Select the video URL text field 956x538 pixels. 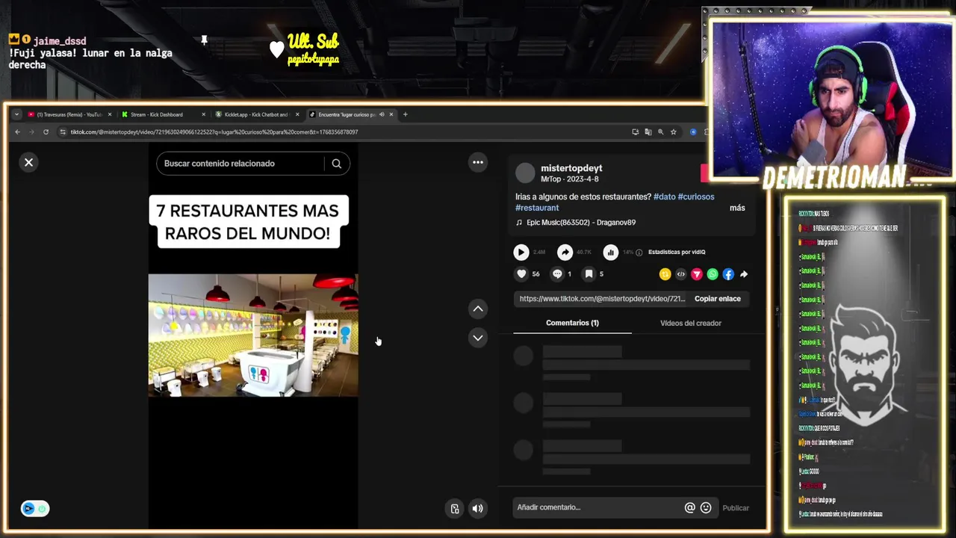602,299
